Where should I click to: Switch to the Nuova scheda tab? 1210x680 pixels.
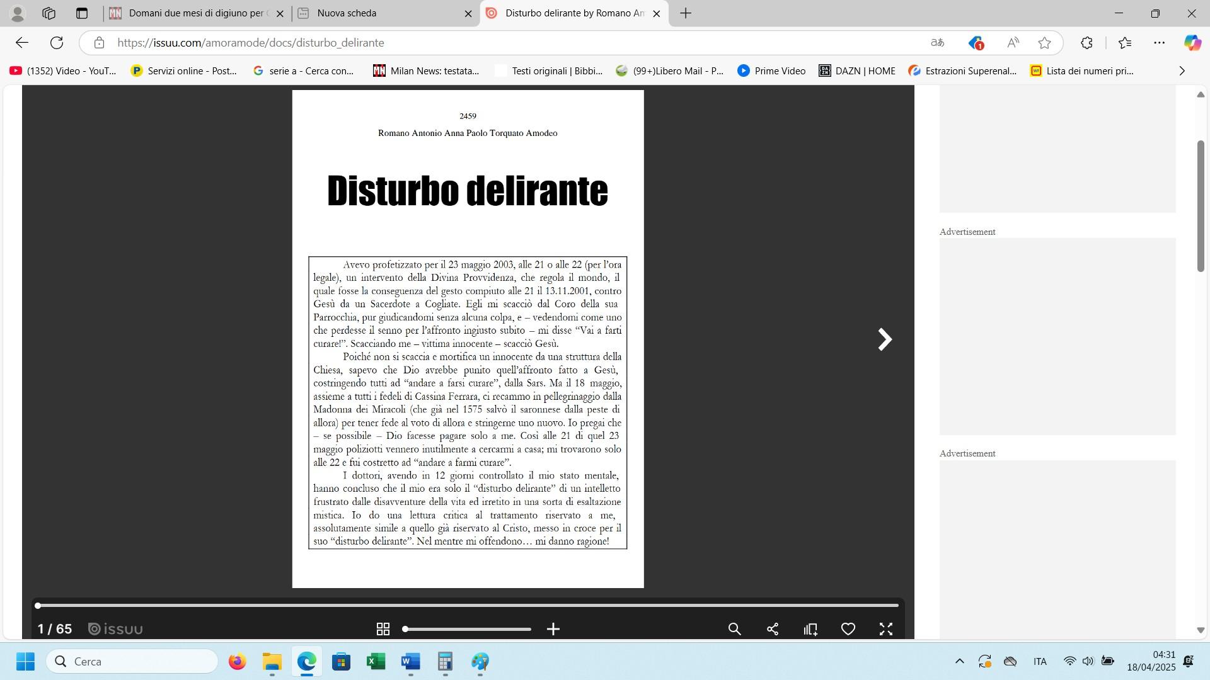pos(347,13)
